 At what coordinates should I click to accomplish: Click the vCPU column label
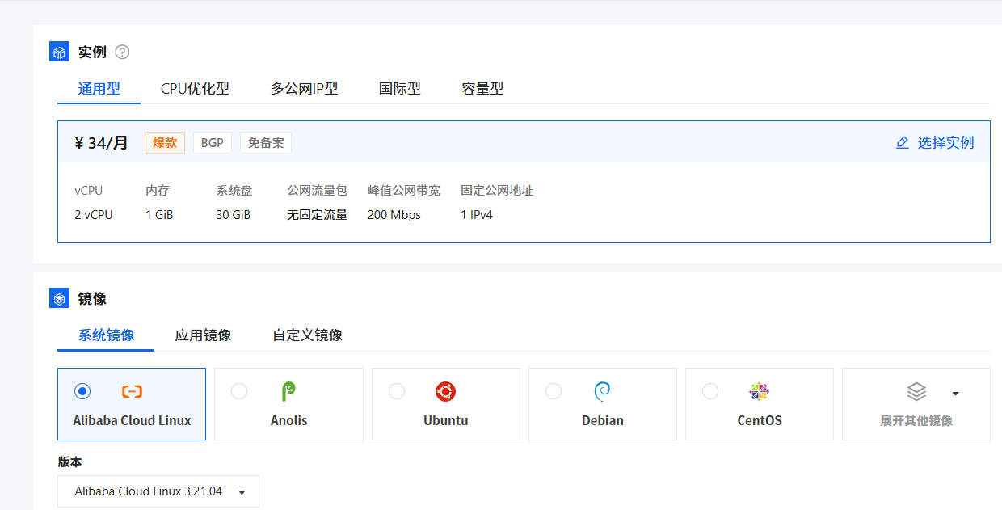click(x=89, y=191)
